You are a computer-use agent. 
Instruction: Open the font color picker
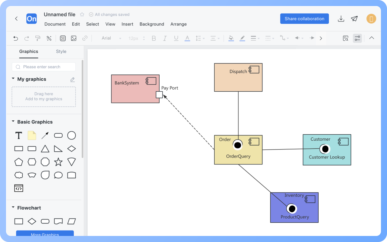187,38
